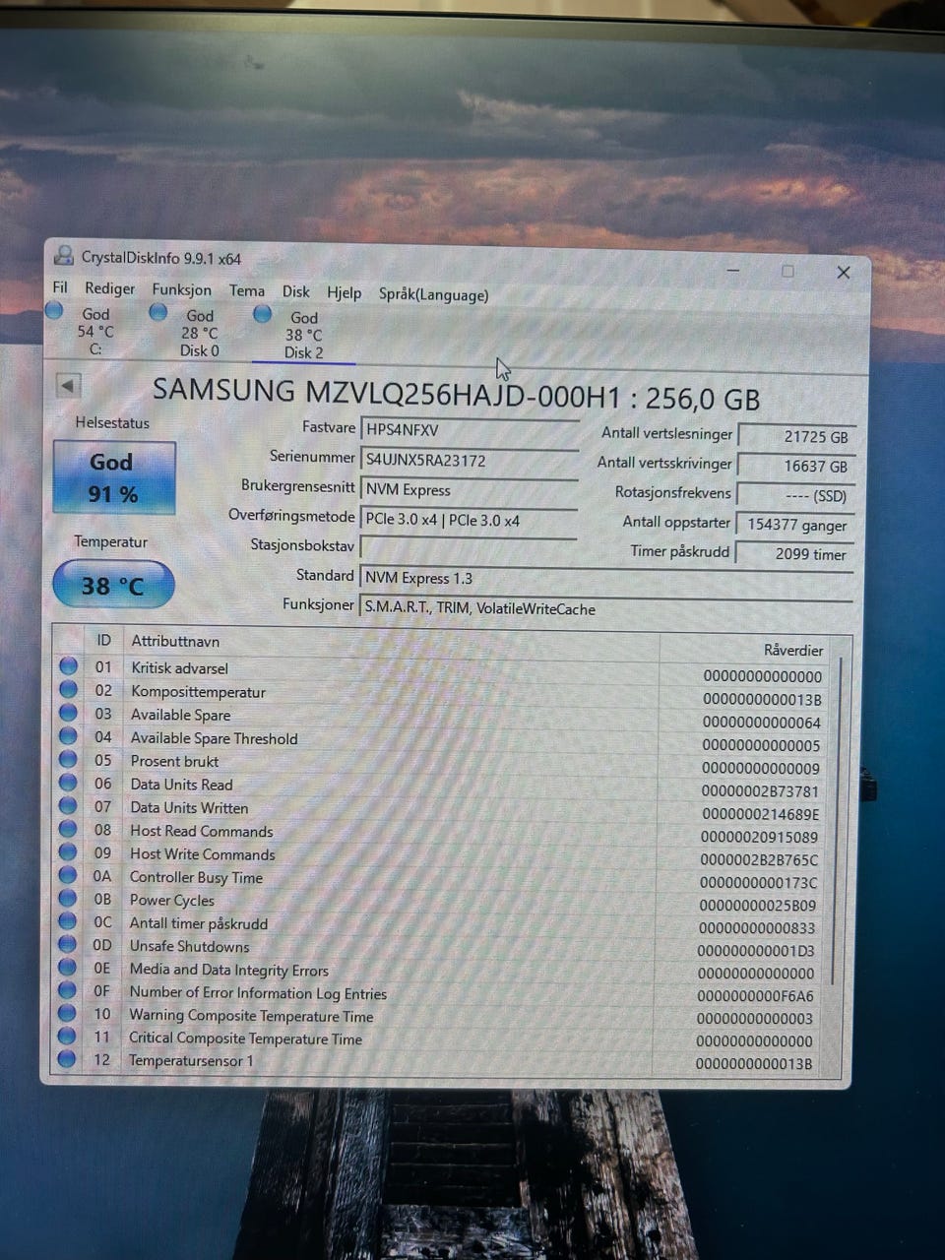This screenshot has height=1260, width=945.
Task: Close the CrystalDiskInfo window
Action: pyautogui.click(x=844, y=272)
